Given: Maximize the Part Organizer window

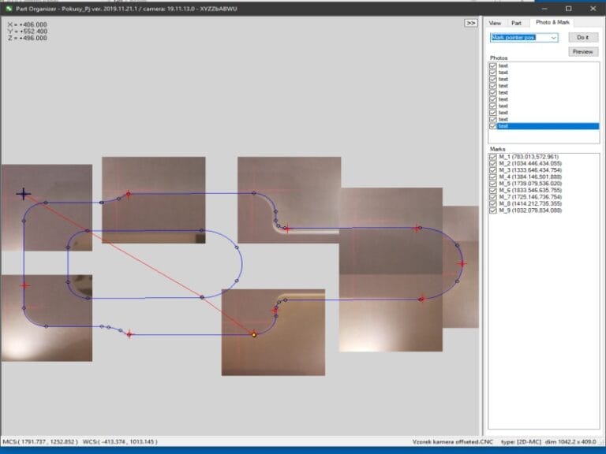Looking at the screenshot, I should (x=567, y=7).
